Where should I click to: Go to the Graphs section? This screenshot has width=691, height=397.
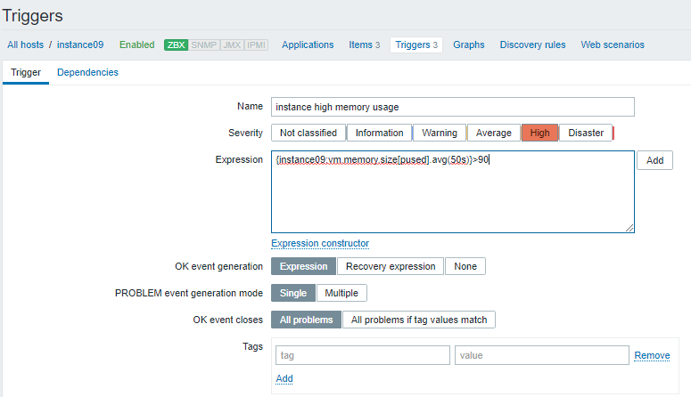(468, 45)
